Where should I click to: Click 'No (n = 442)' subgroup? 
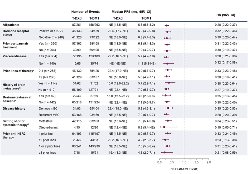(x=47, y=102)
